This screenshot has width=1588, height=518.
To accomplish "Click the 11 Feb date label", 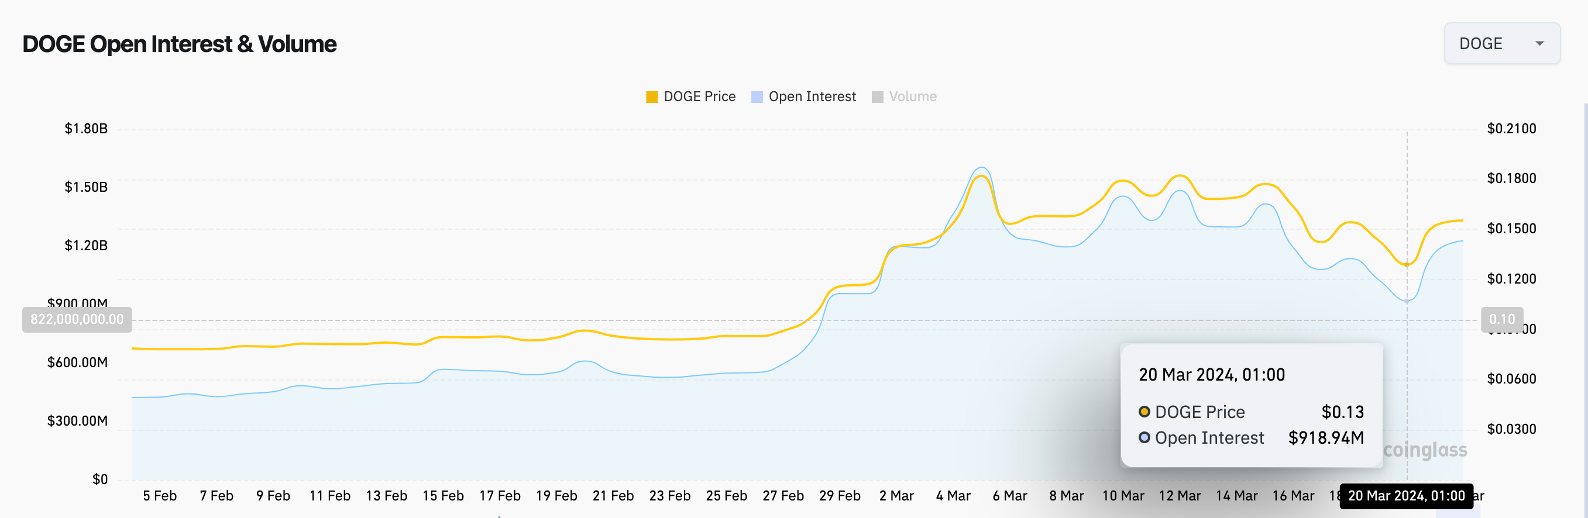I will (x=330, y=496).
